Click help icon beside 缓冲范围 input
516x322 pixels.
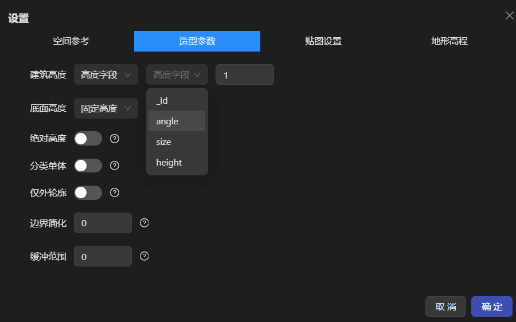(144, 256)
